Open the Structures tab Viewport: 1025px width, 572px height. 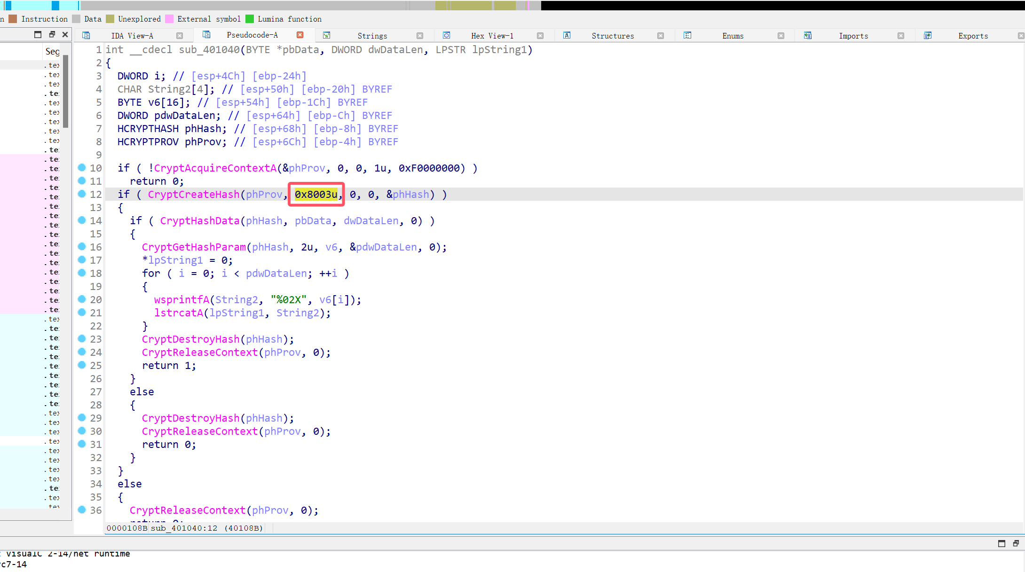pyautogui.click(x=613, y=36)
